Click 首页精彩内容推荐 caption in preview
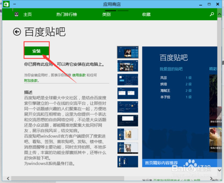Screen dimensions: 224x183 pyautogui.click(x=161, y=163)
